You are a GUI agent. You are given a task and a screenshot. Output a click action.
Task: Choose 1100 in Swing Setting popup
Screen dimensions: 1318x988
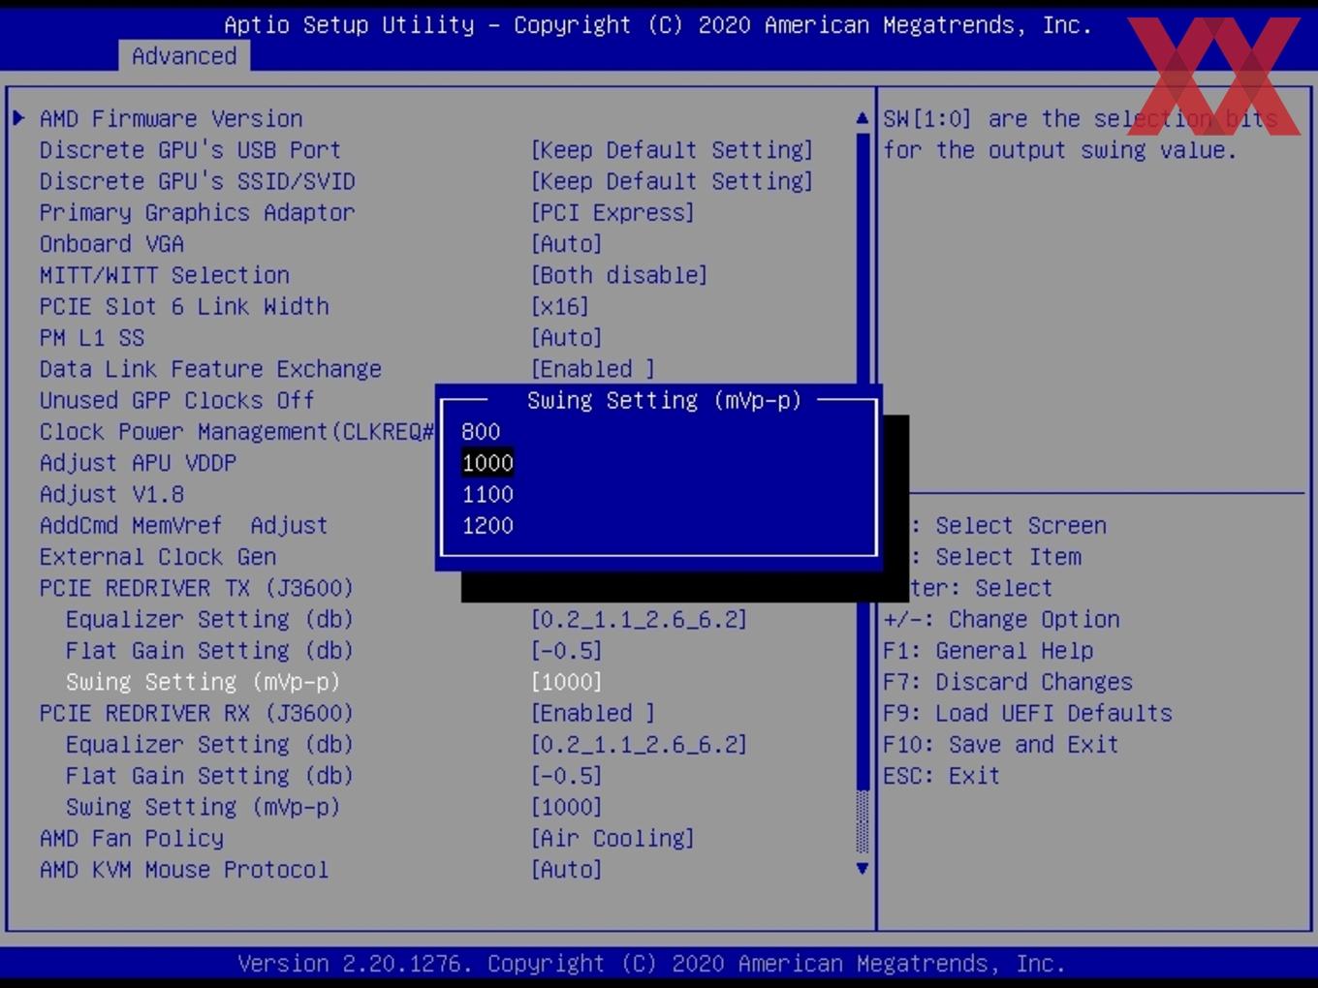[487, 495]
